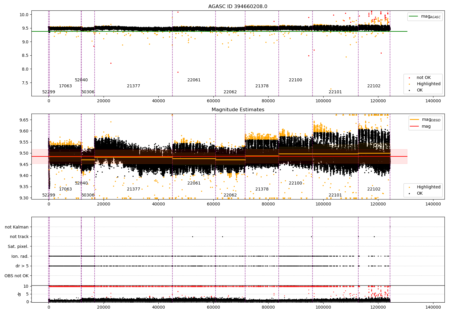This screenshot has height=314, width=449.
Task: Click the 8.5 y-axis tick in top plot
Action: coord(25,55)
